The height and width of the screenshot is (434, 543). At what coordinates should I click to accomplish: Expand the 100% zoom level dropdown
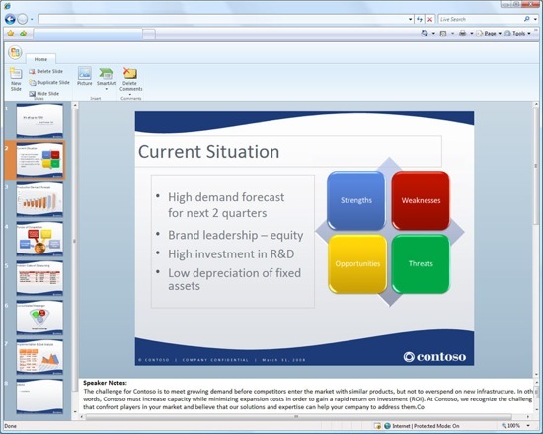[x=528, y=426]
